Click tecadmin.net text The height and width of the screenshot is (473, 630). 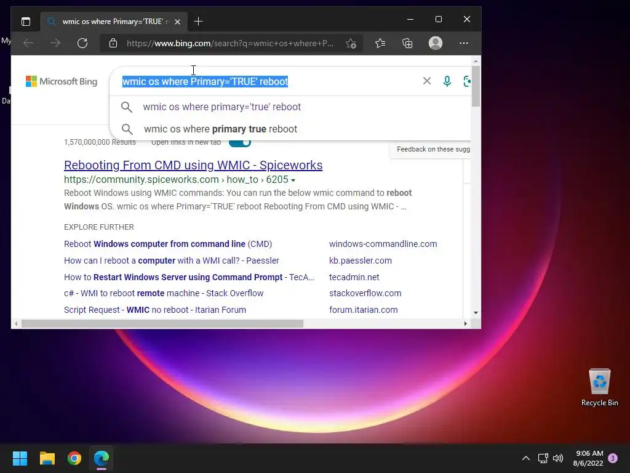click(354, 277)
